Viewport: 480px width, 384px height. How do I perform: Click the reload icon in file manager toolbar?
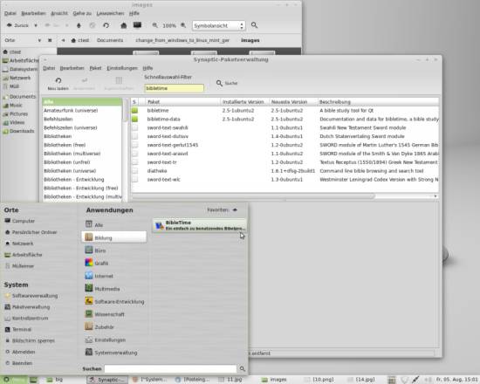[x=106, y=25]
